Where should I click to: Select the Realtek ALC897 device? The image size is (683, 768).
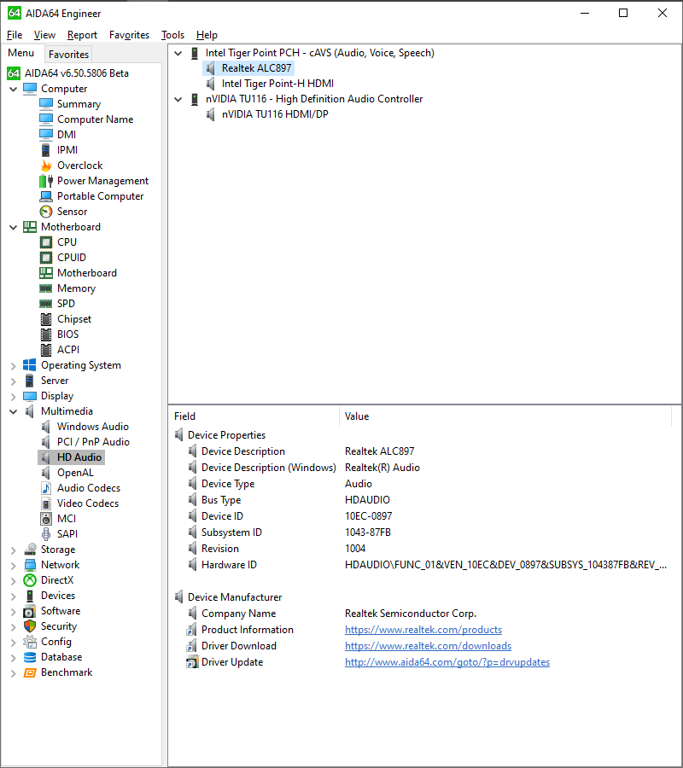(257, 68)
